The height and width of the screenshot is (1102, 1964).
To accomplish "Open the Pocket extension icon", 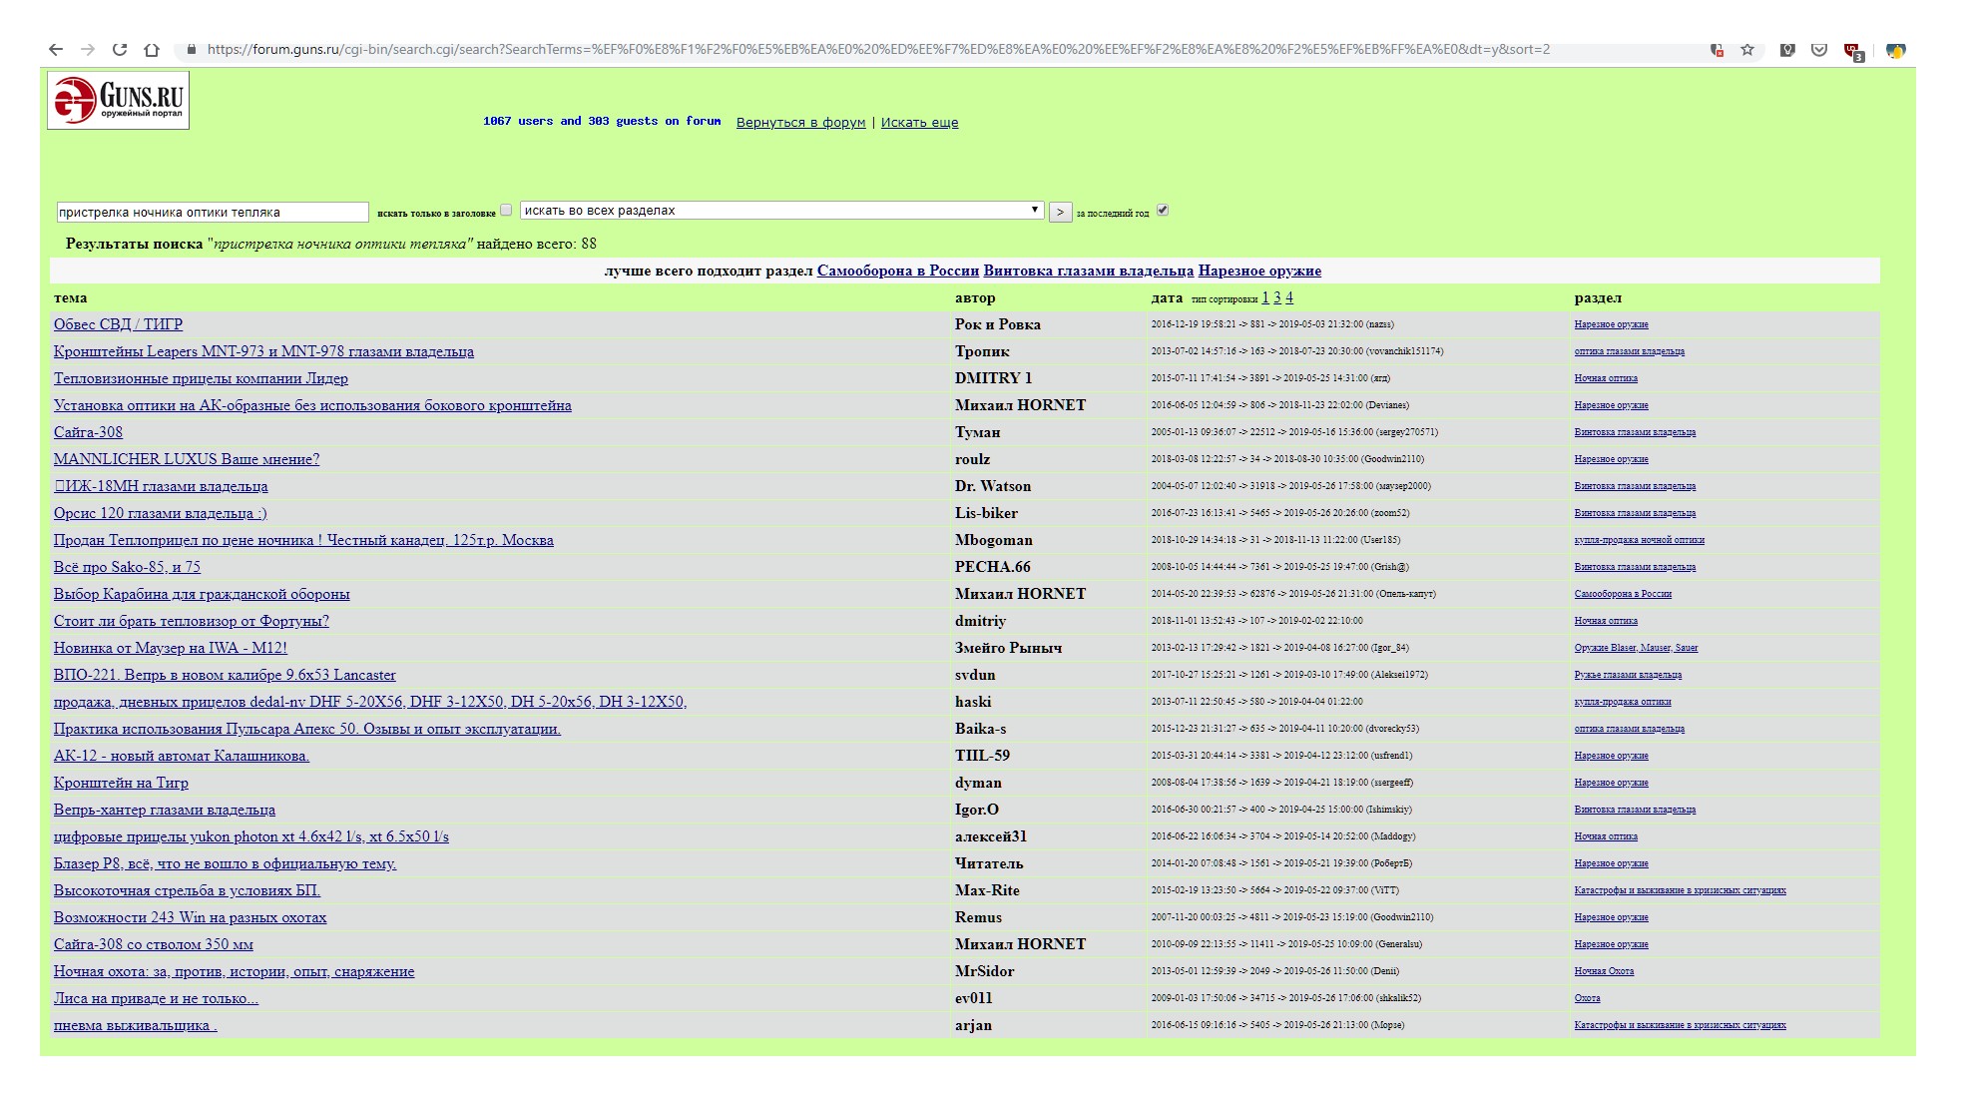I will pyautogui.click(x=1819, y=50).
